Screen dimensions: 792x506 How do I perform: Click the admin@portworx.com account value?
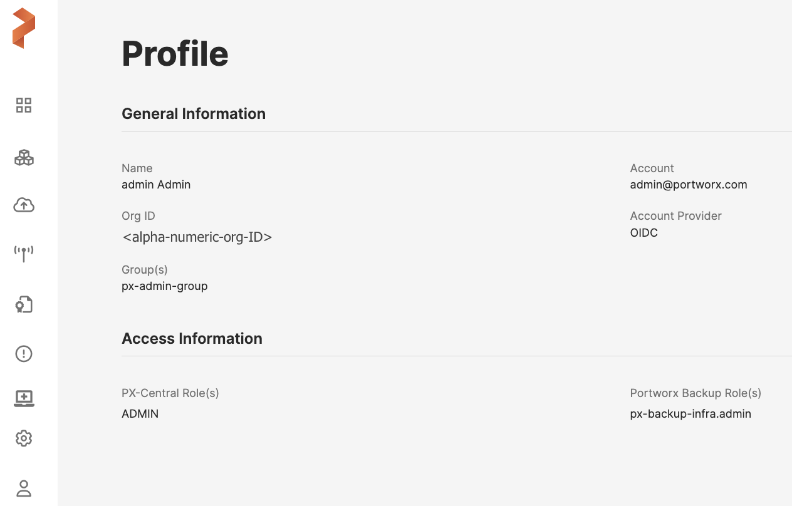(x=689, y=185)
